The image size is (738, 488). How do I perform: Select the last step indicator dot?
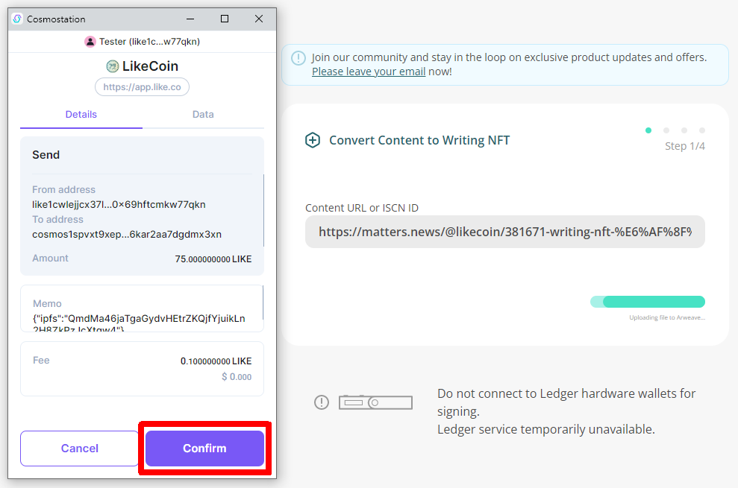pos(702,130)
